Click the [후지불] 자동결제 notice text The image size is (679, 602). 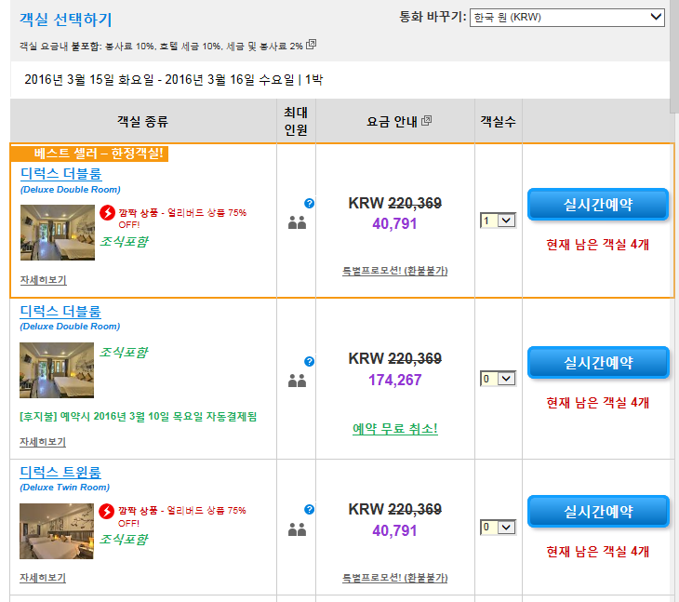[139, 417]
